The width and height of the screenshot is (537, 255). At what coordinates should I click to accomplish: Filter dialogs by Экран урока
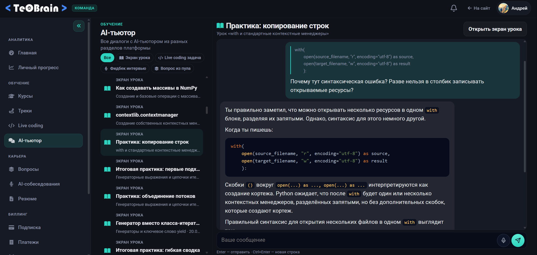click(x=135, y=58)
